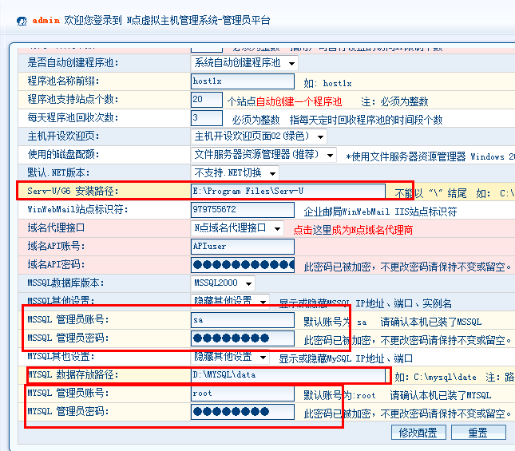This screenshot has height=451, width=515.
Task: Expand the MSSQL2000 database version dropdown
Action: pyautogui.click(x=223, y=283)
